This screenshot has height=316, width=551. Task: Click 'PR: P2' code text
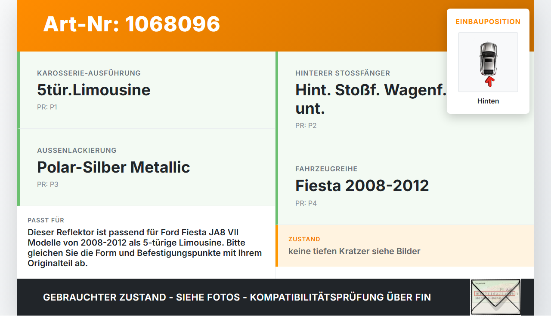pos(306,125)
